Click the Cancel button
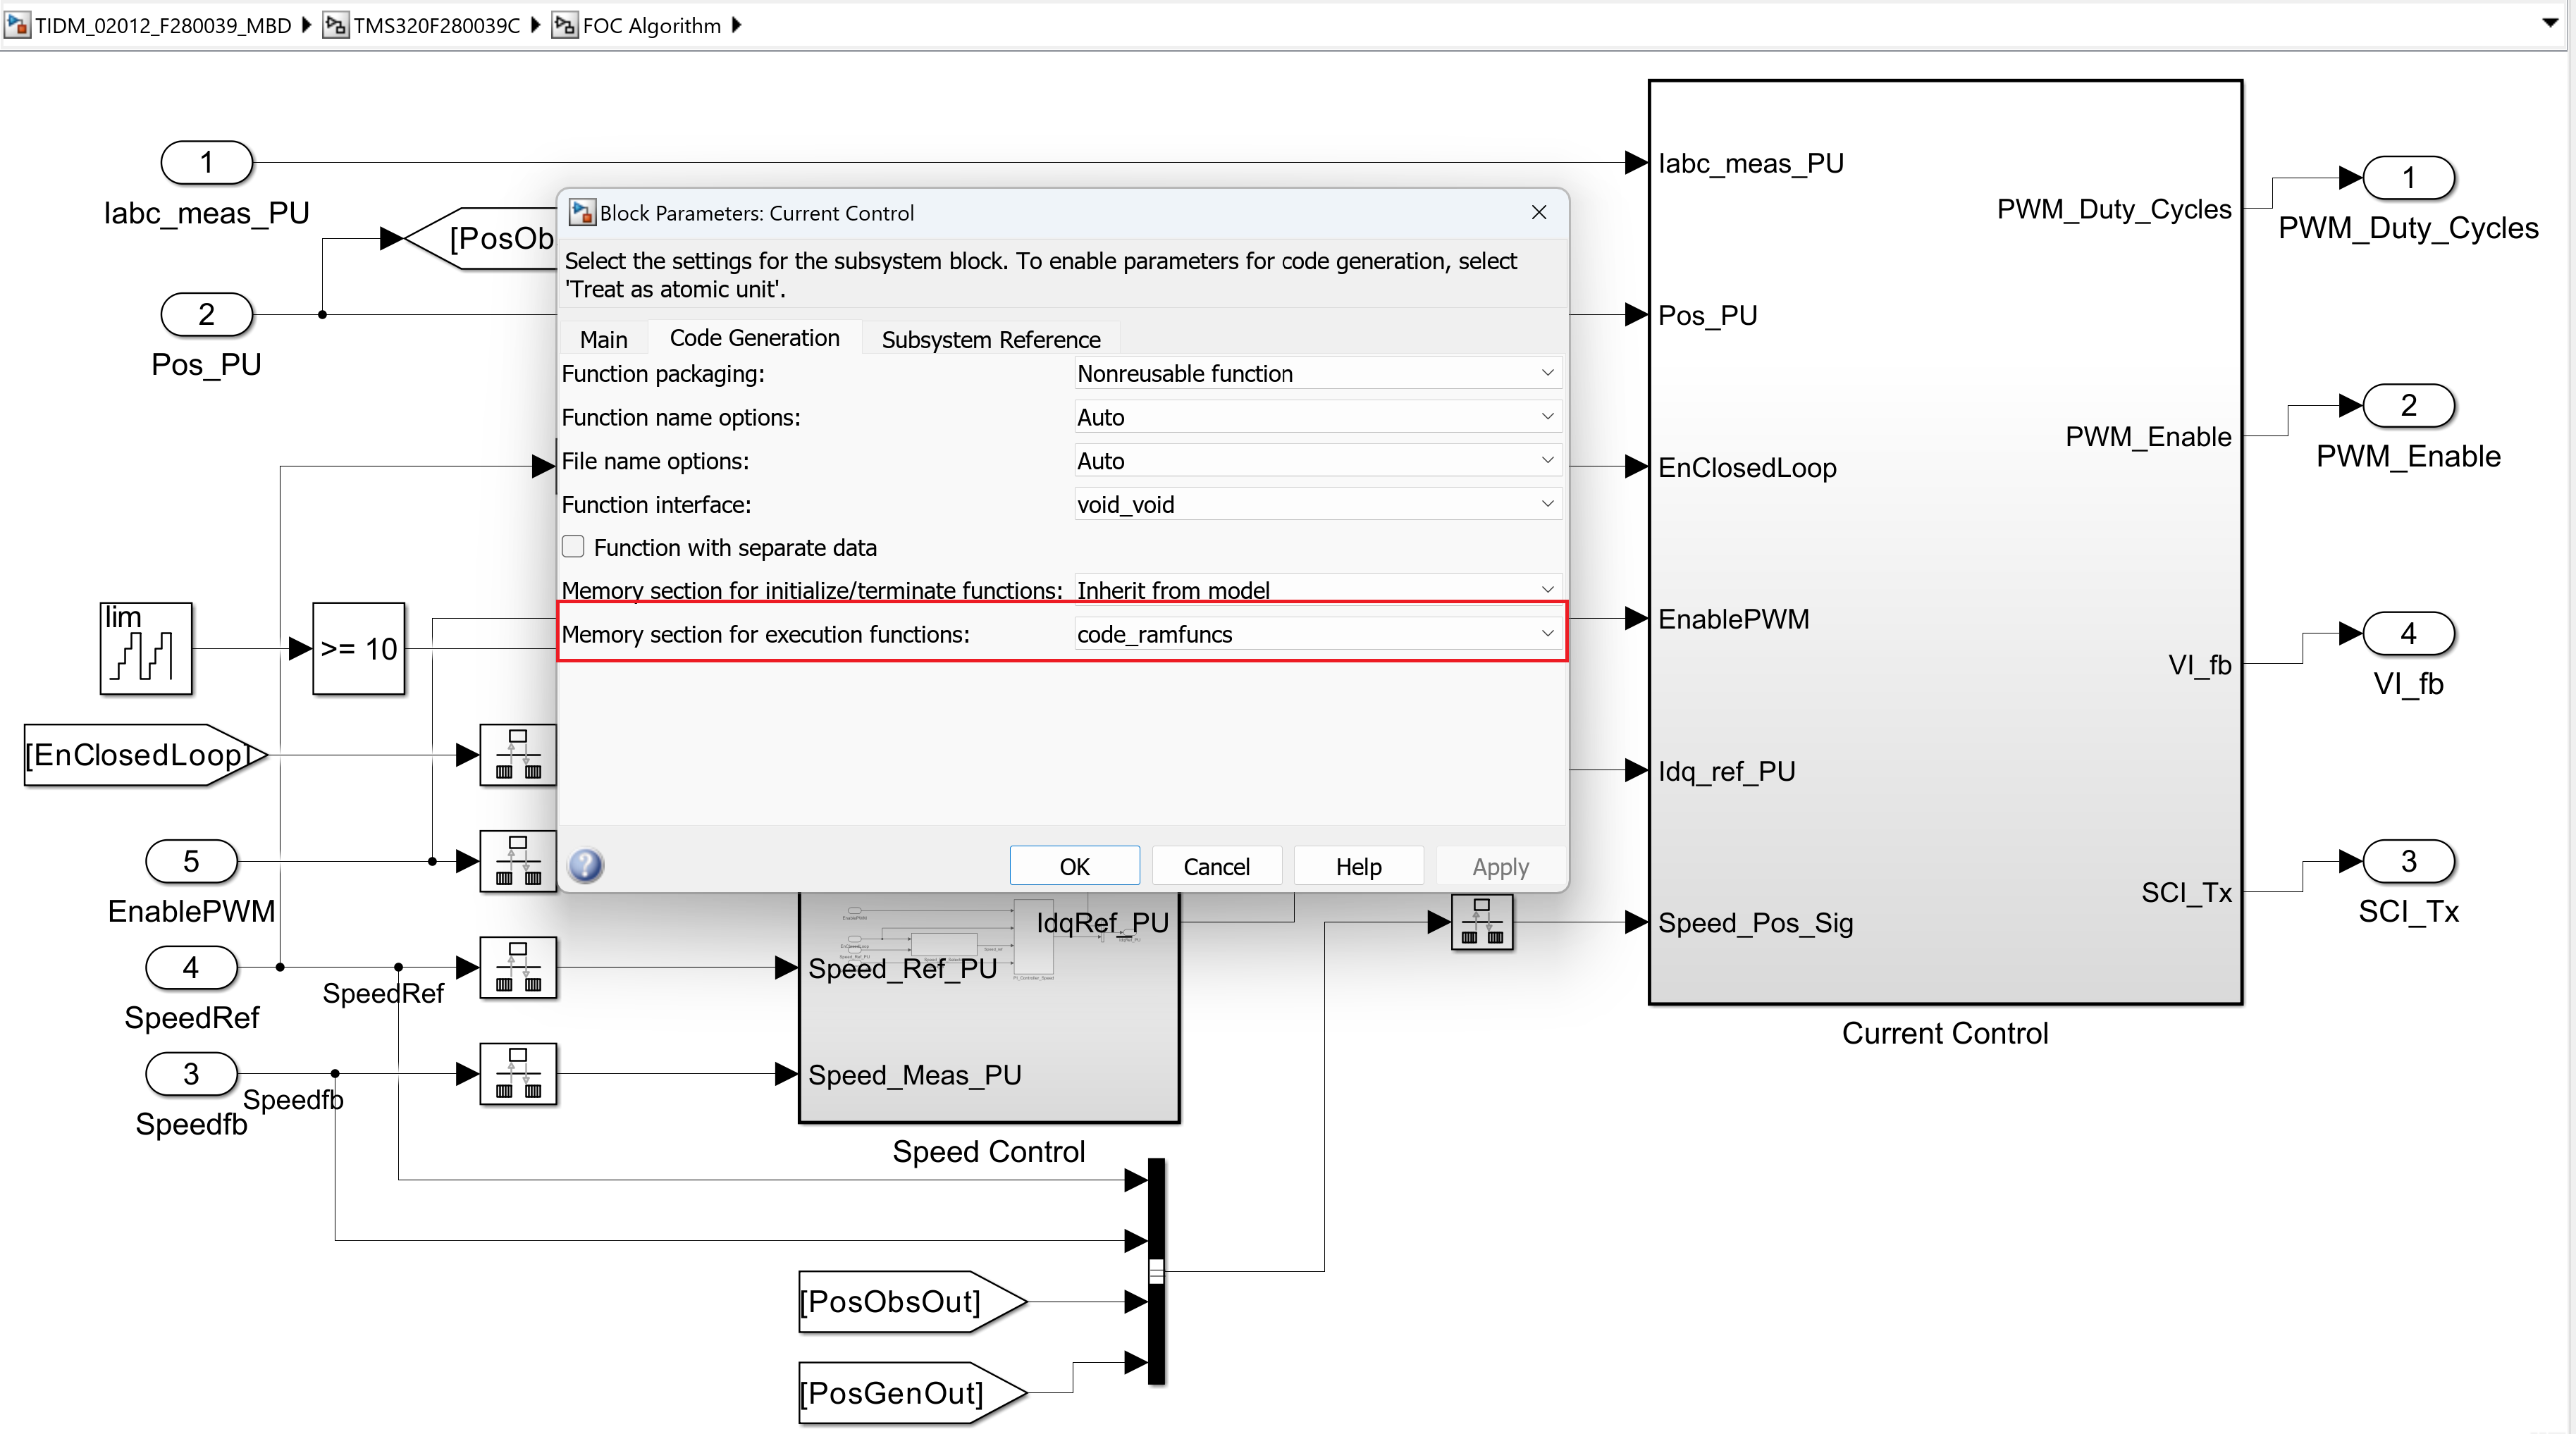The height and width of the screenshot is (1434, 2576). 1216,866
